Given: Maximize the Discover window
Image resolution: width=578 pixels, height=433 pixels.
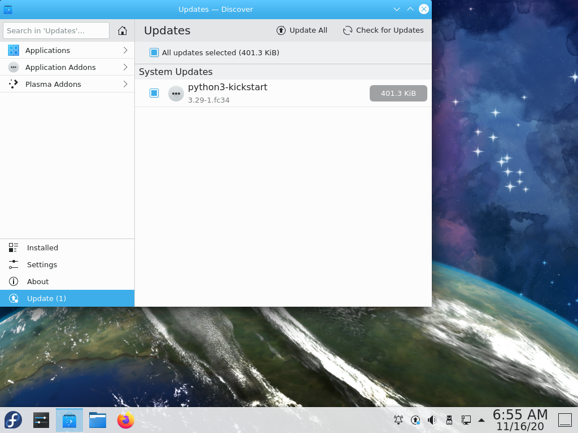Looking at the screenshot, I should tap(410, 9).
